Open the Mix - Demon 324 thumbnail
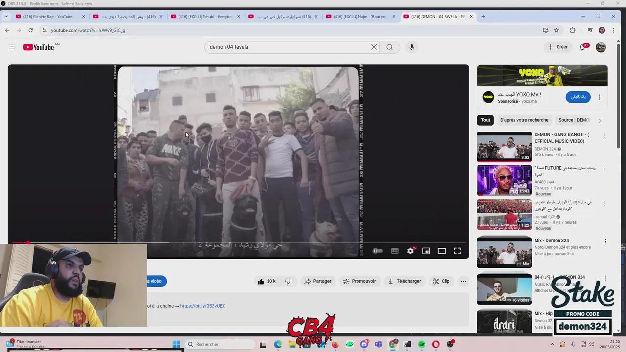 (504, 253)
